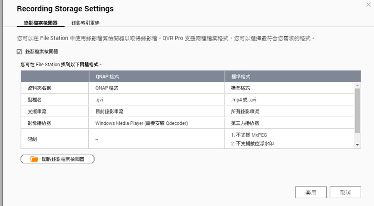The image size is (374, 206).
Task: Click the format table's scroll up arrow
Action: click(358, 85)
